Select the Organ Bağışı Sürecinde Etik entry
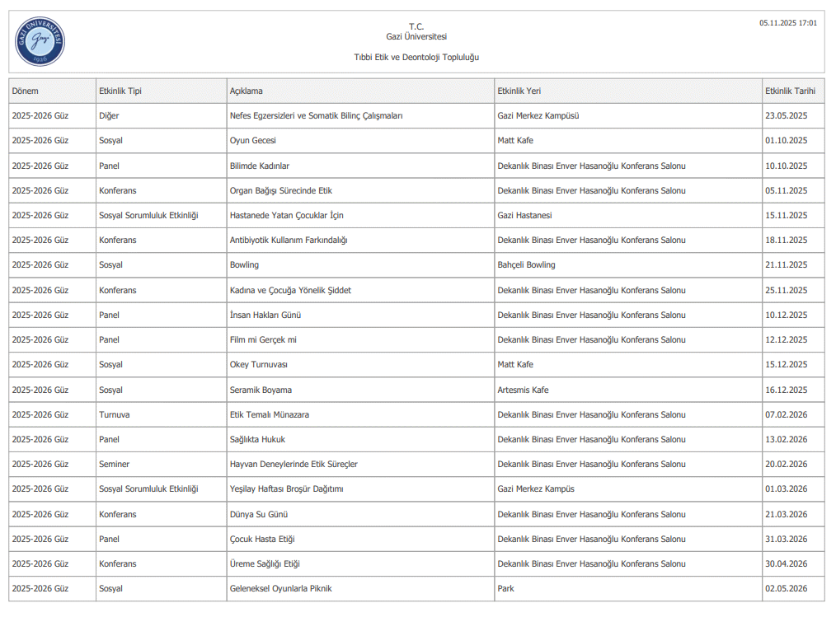The image size is (836, 617). (280, 190)
